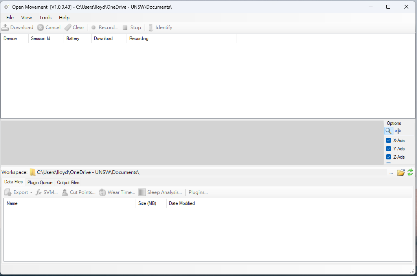Switch to the Plugin Queue tab
417x276 pixels.
click(40, 183)
